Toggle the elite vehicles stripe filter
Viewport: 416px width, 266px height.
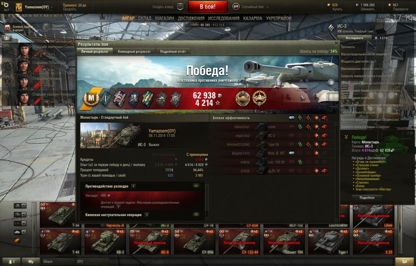click(x=17, y=240)
